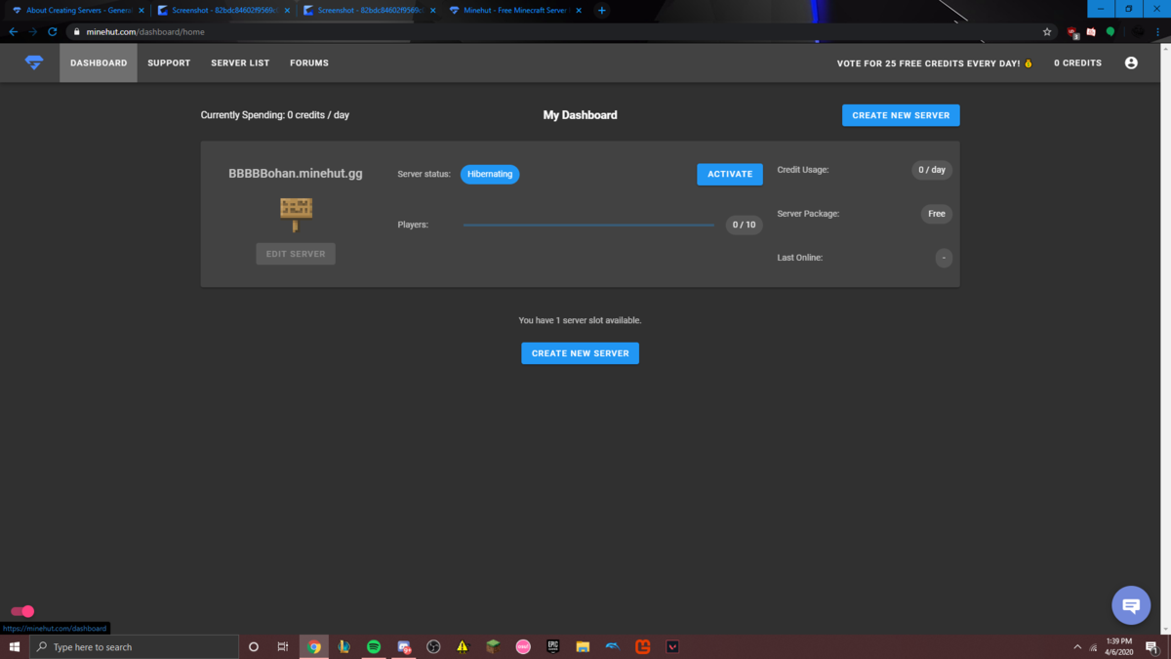The width and height of the screenshot is (1171, 659).
Task: Open the Forums nav item
Action: coord(309,62)
